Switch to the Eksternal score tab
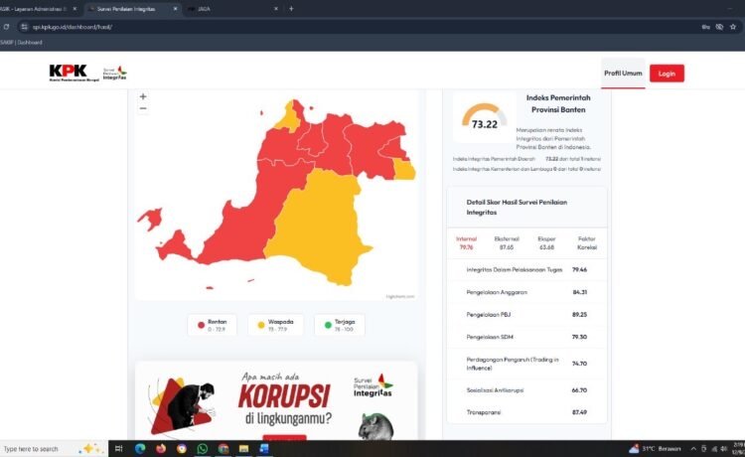Screen dimensions: 745x457 (x=507, y=242)
